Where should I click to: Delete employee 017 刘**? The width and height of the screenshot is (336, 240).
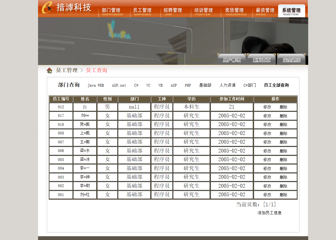pos(283,116)
